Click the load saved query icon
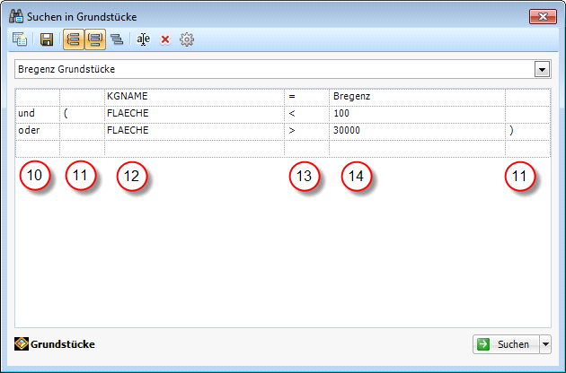Image resolution: width=566 pixels, height=373 pixels. click(19, 39)
